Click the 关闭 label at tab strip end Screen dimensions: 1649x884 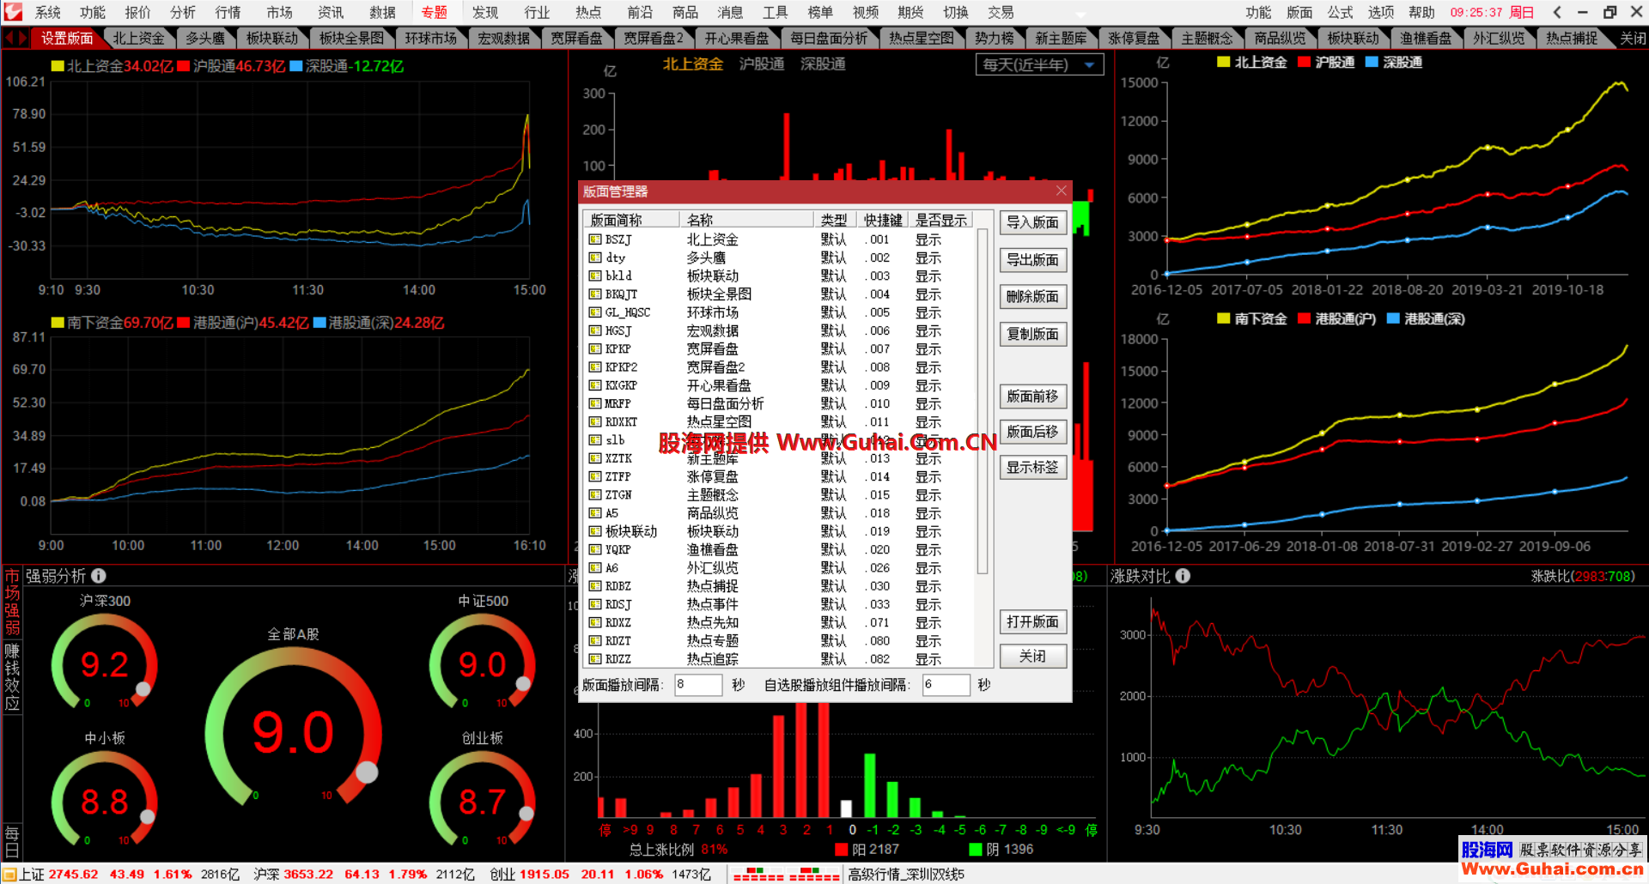[1633, 39]
